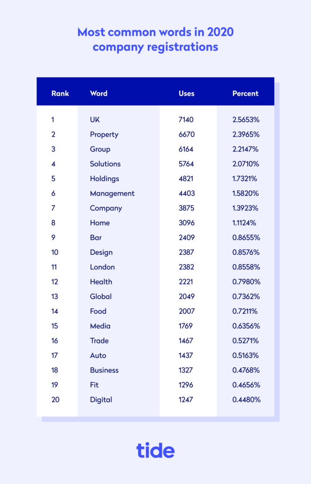This screenshot has height=484, width=311.
Task: Click the Uses column header
Action: tap(187, 94)
